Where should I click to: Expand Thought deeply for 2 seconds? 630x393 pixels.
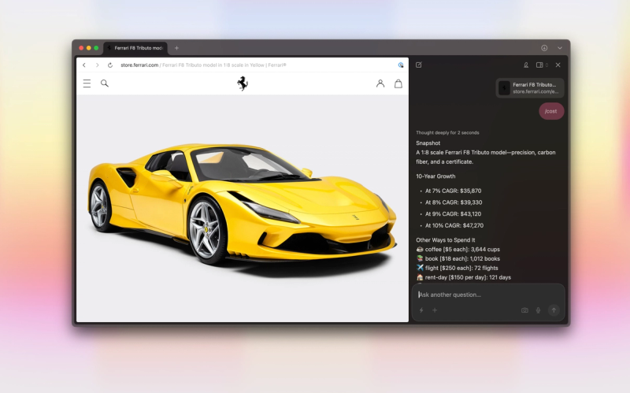pyautogui.click(x=447, y=132)
